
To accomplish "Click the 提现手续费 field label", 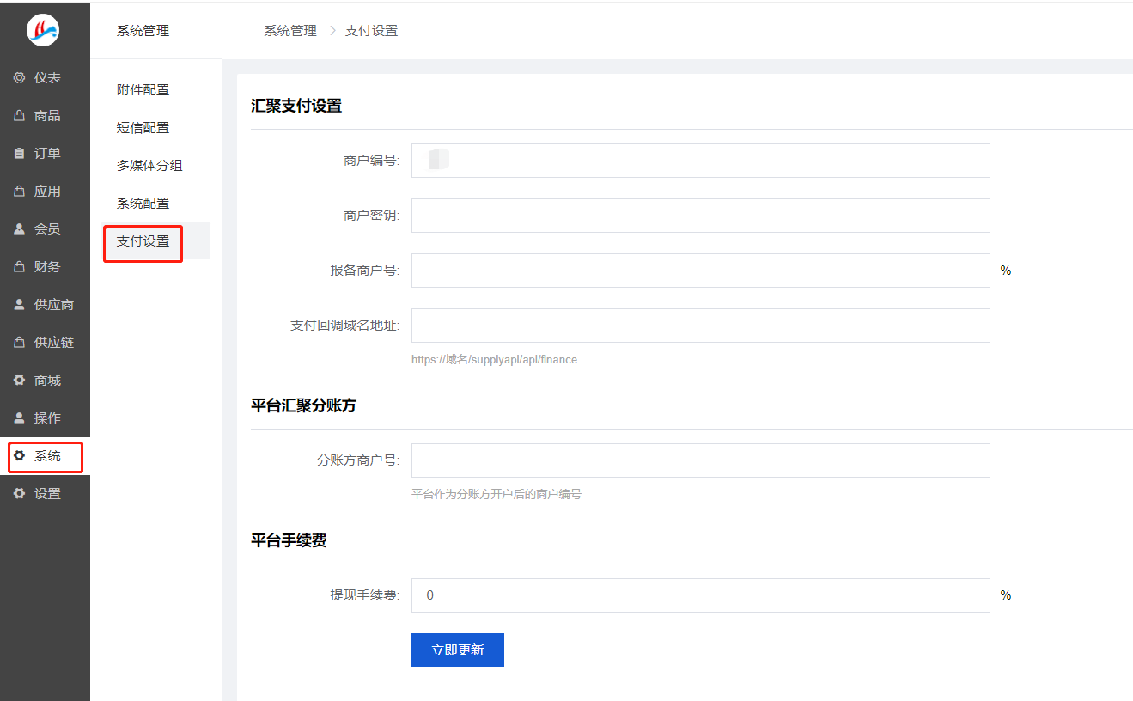I will [365, 595].
